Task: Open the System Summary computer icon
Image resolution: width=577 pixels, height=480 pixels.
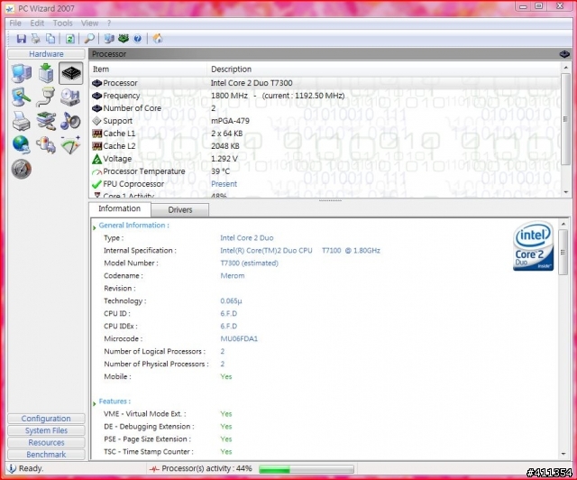Action: tap(22, 73)
